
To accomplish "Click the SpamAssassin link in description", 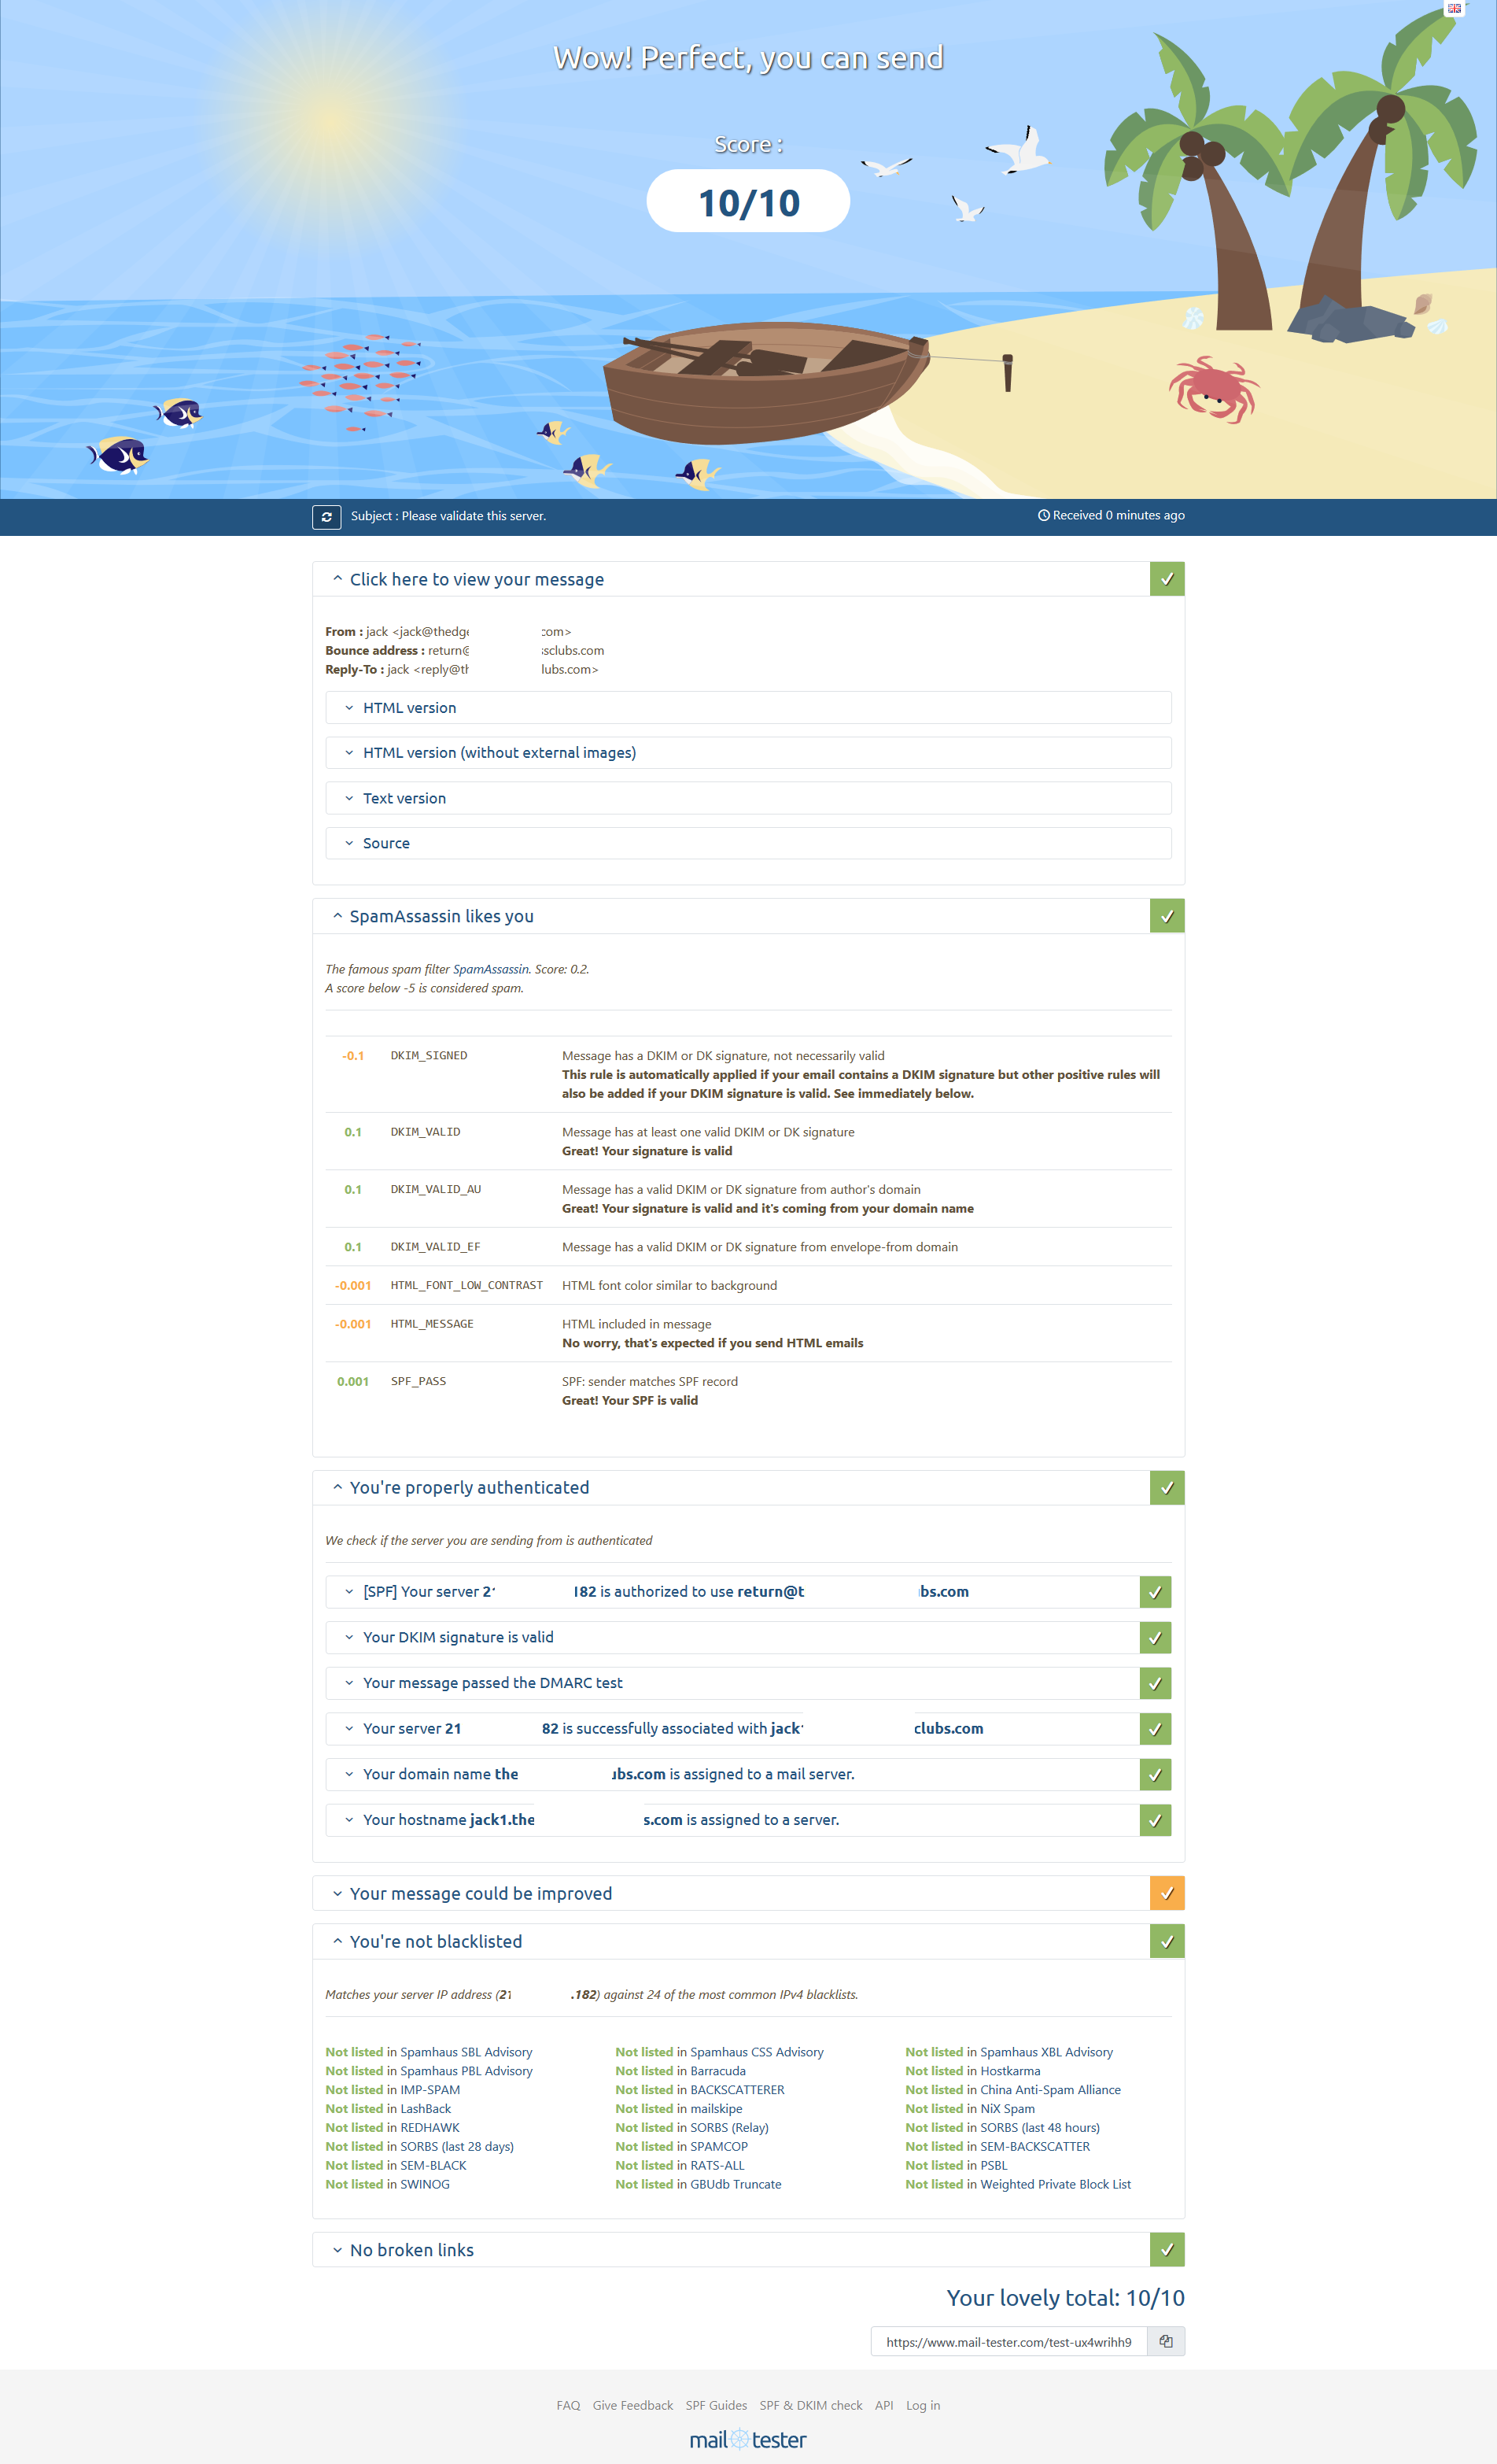I will [x=491, y=969].
